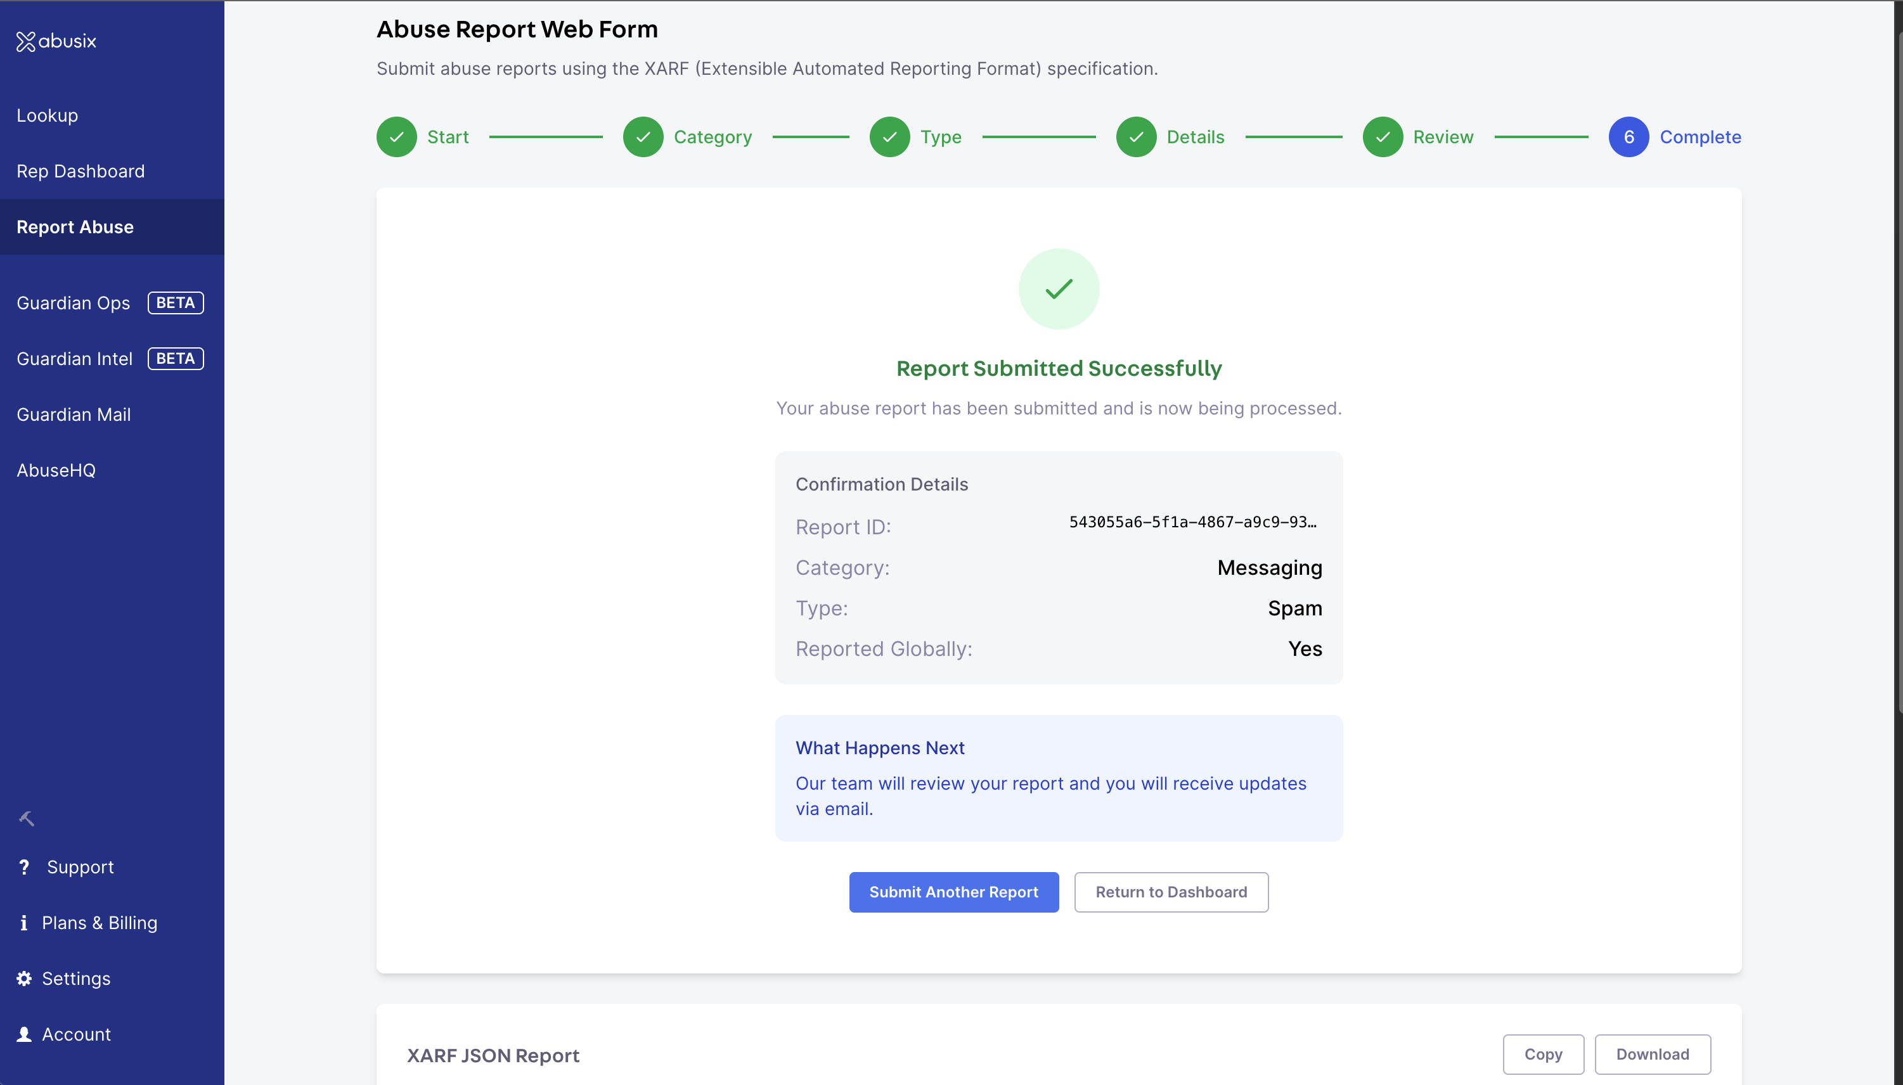Click the Support question mark icon
Viewport: 1903px width, 1085px height.
tap(25, 866)
